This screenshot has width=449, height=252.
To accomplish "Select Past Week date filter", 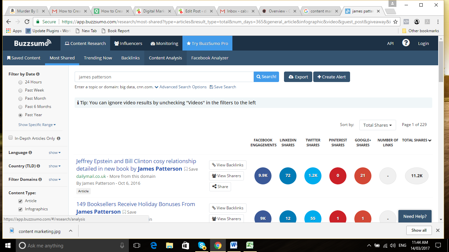I will click(20, 91).
